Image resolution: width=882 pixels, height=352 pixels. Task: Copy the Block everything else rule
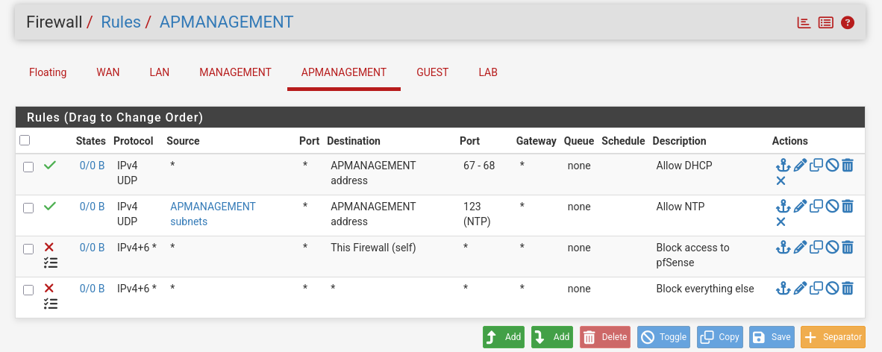click(816, 289)
